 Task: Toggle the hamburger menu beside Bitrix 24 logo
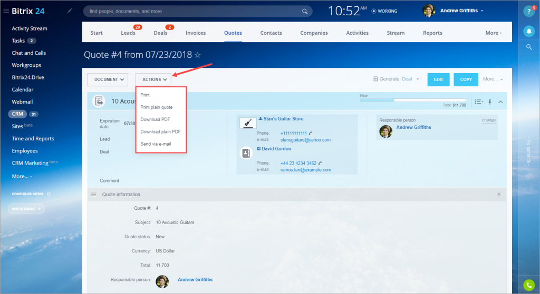(6, 11)
